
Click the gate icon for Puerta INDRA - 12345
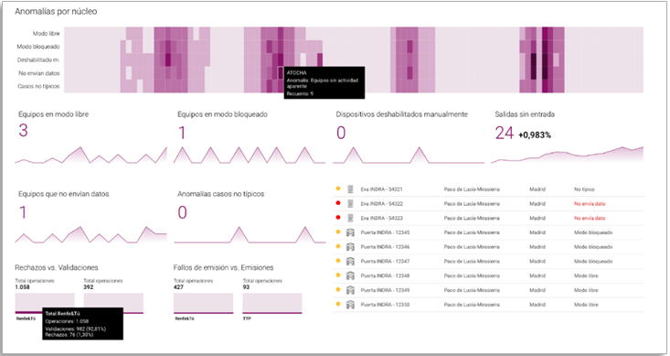(350, 232)
